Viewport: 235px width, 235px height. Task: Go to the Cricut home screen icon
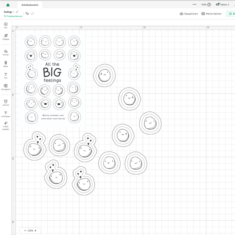pyautogui.click(x=8, y=5)
